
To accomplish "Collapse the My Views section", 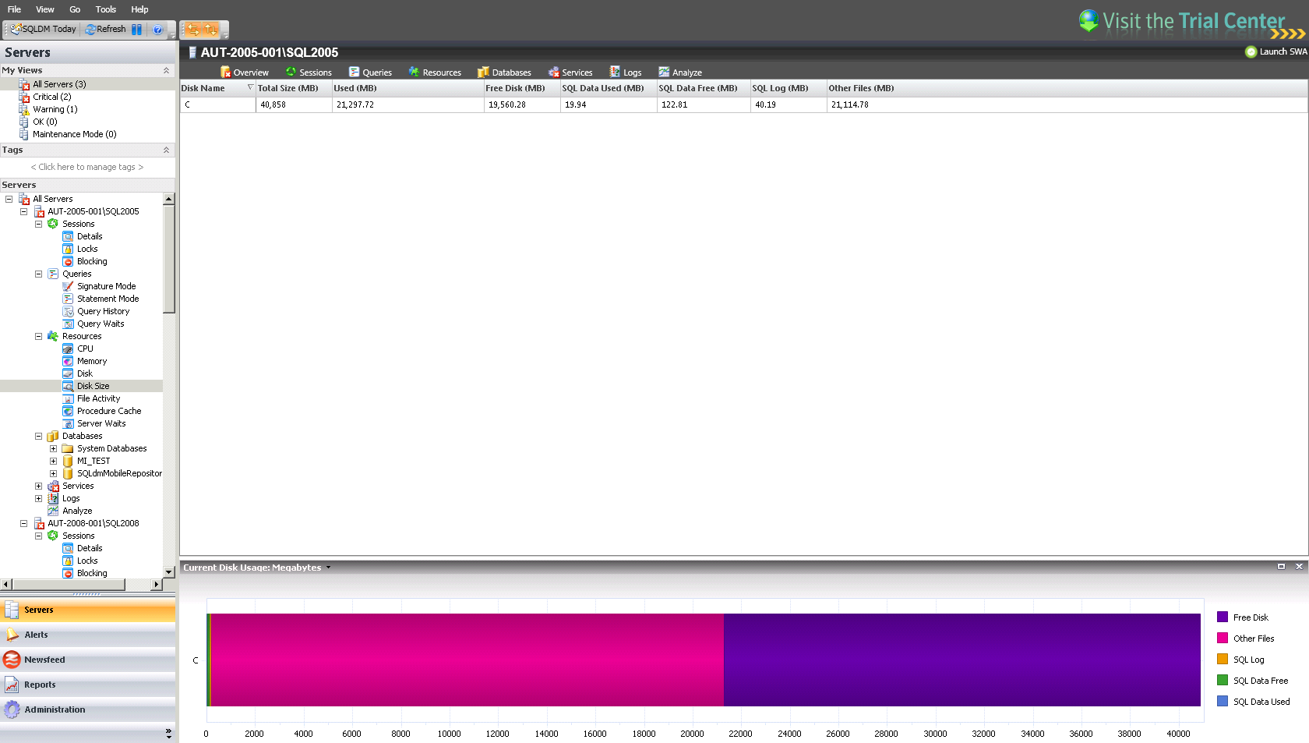I will [166, 70].
